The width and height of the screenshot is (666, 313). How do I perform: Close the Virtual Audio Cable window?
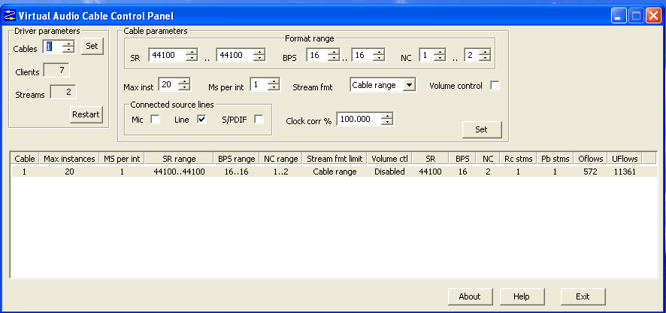pos(652,16)
